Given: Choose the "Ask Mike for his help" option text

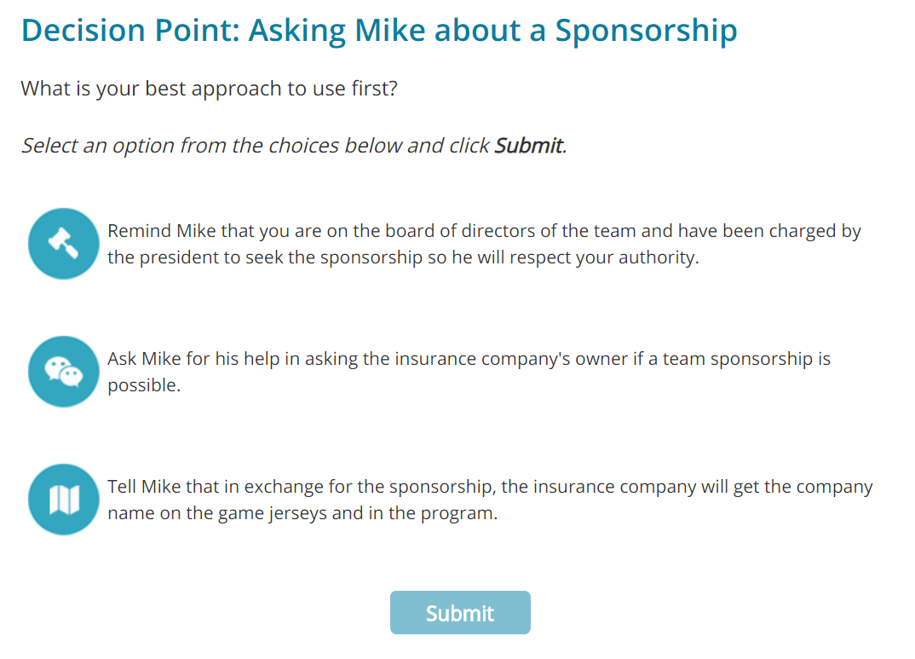Looking at the screenshot, I should (469, 372).
